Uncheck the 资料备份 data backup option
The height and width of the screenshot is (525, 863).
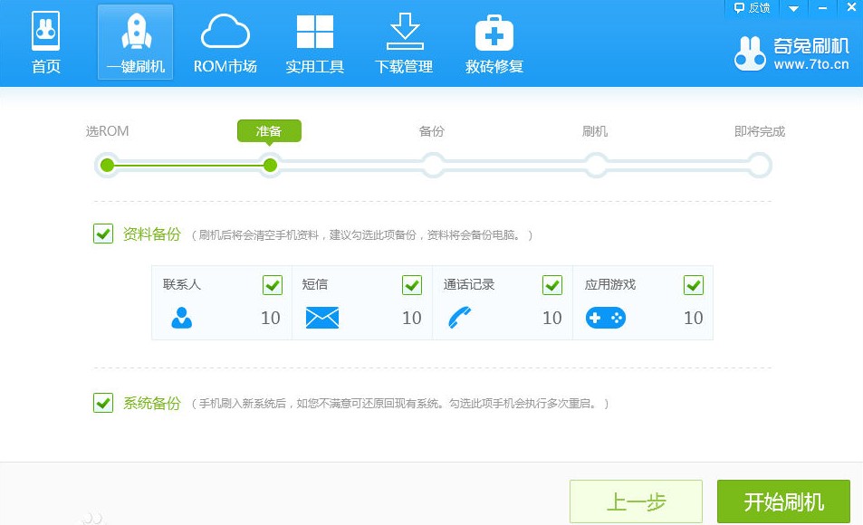coord(102,234)
